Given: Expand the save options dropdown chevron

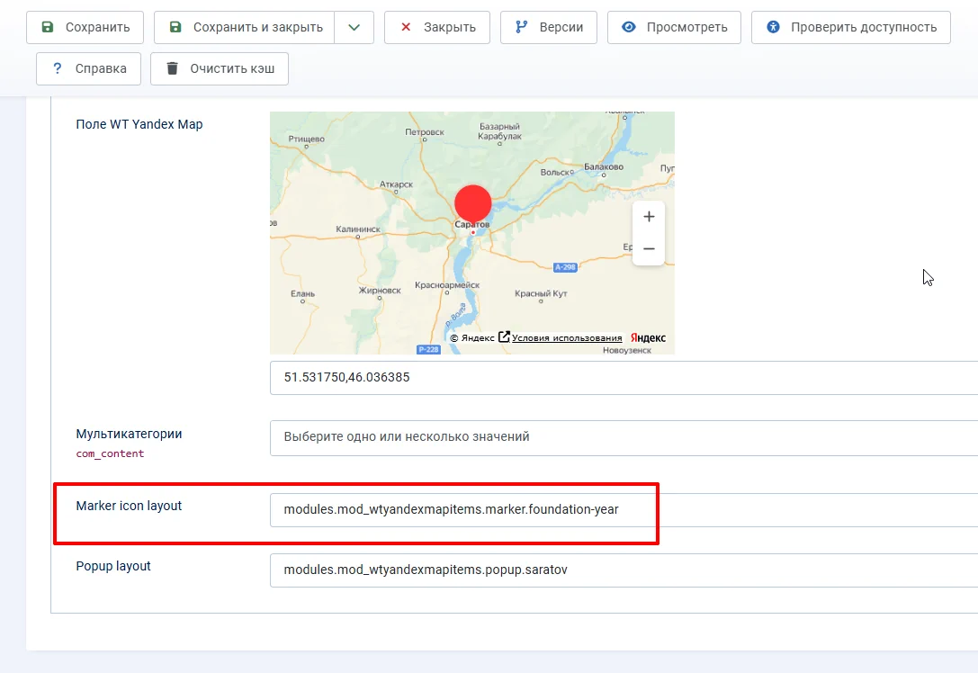Looking at the screenshot, I should [354, 28].
